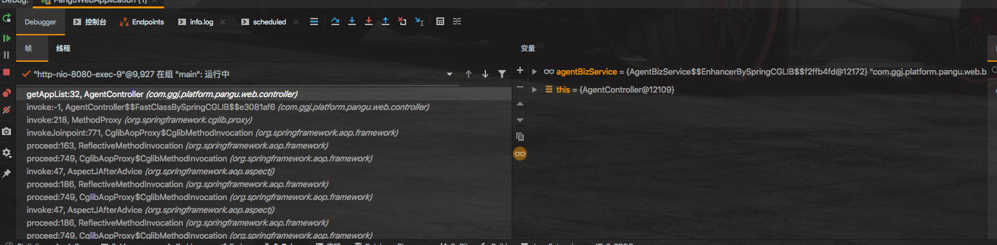Click Trace Current Stream Chain icon
The image size is (997, 245).
tap(457, 21)
